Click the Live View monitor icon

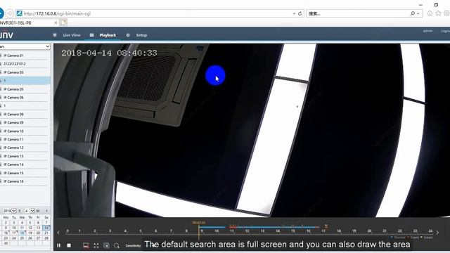(55, 35)
